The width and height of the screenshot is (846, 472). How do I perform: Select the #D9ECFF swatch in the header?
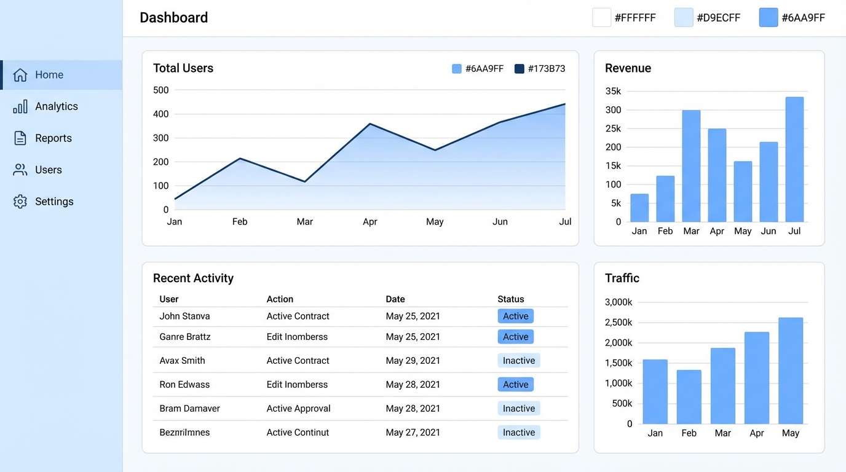[x=684, y=17]
